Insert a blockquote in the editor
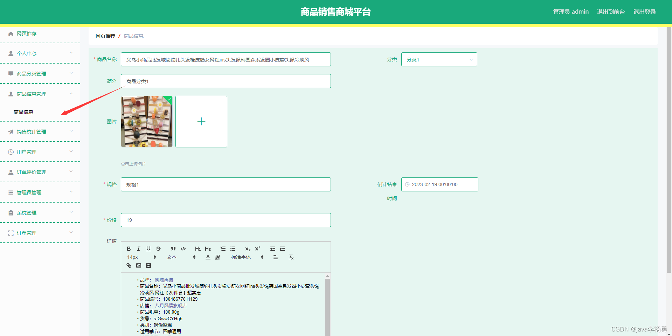This screenshot has width=672, height=336. (x=173, y=249)
